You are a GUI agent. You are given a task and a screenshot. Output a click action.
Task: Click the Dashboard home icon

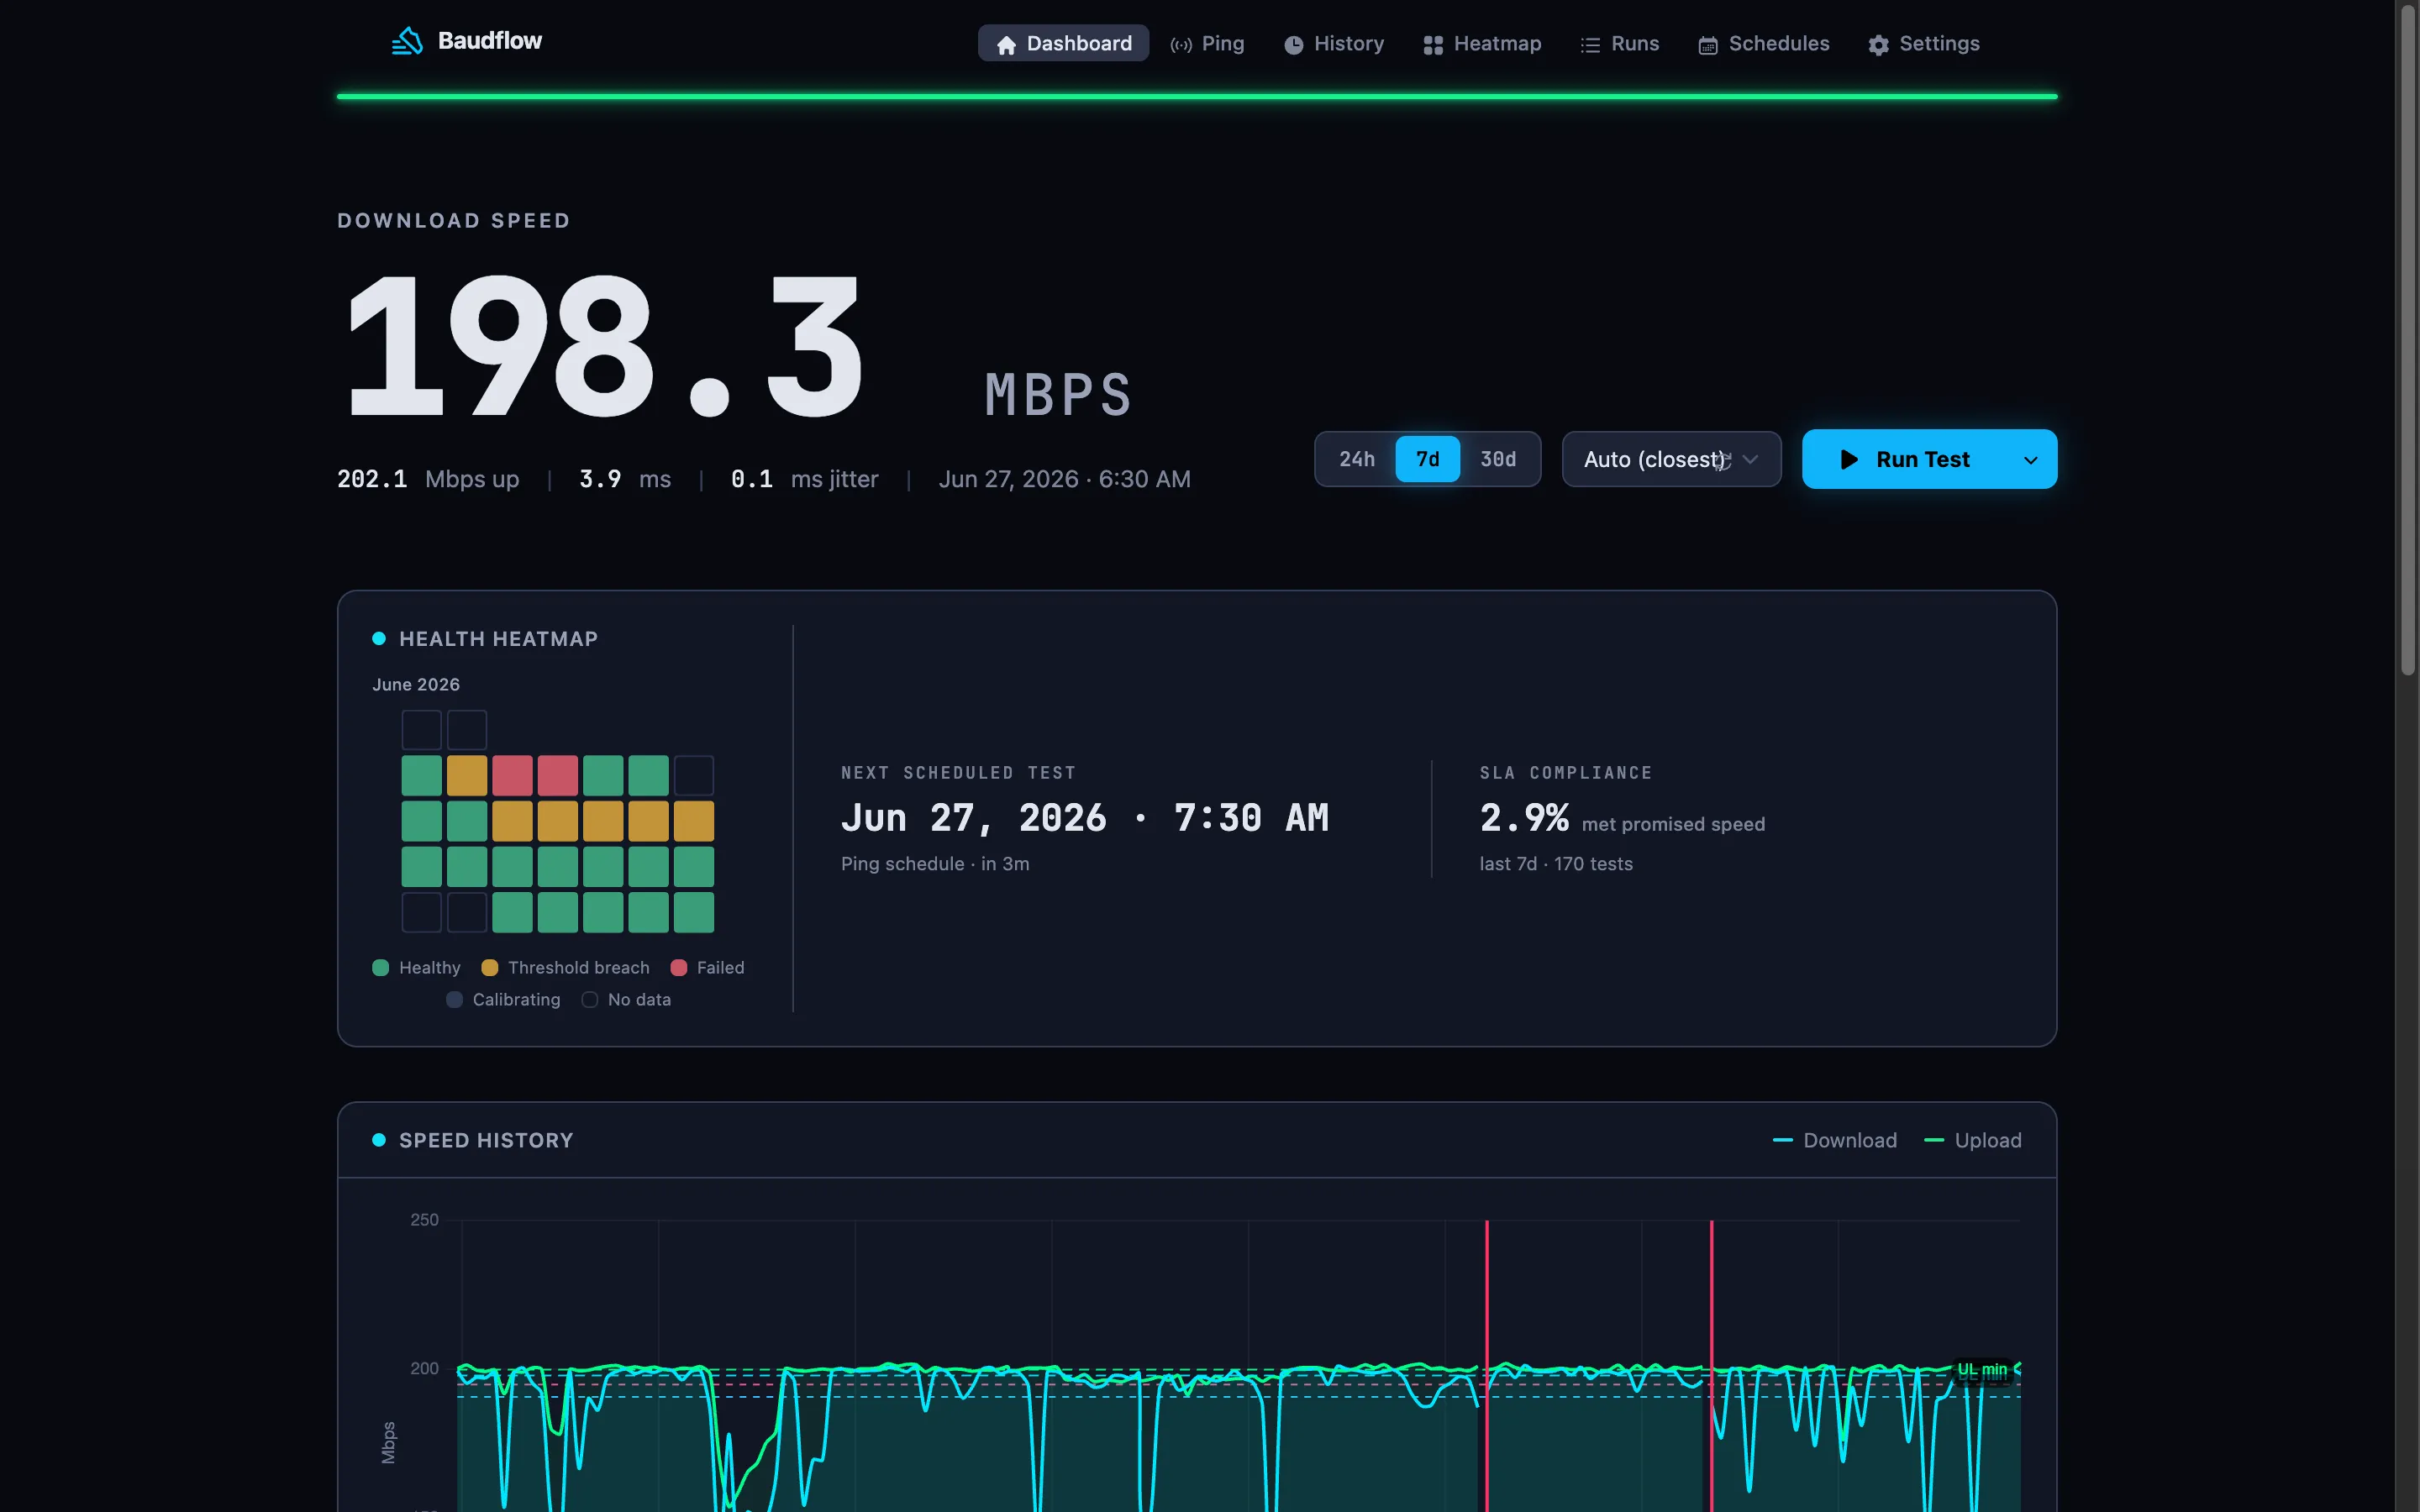(1006, 45)
